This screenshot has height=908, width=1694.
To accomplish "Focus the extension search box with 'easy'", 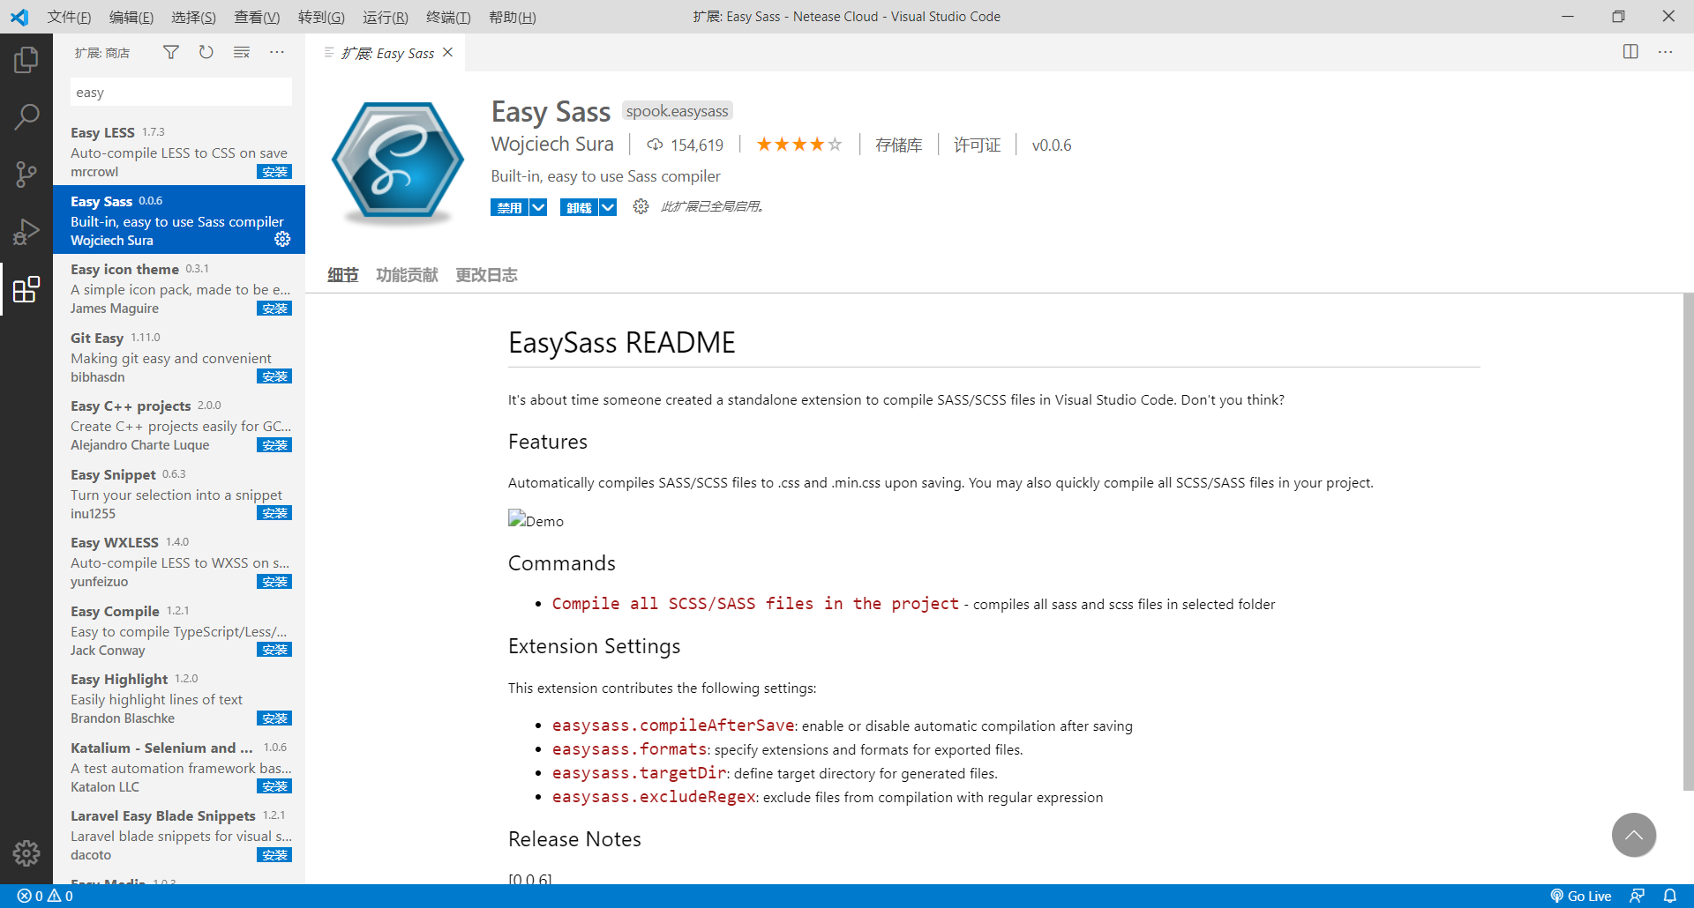I will [x=181, y=92].
